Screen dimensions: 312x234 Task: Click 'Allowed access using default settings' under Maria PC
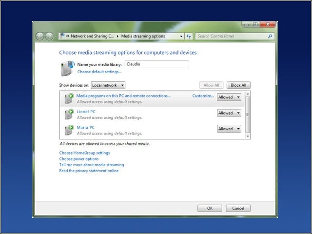coord(110,133)
